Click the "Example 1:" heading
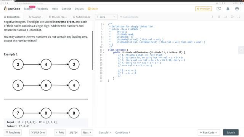This screenshot has height=137, width=244. tap(11, 54)
